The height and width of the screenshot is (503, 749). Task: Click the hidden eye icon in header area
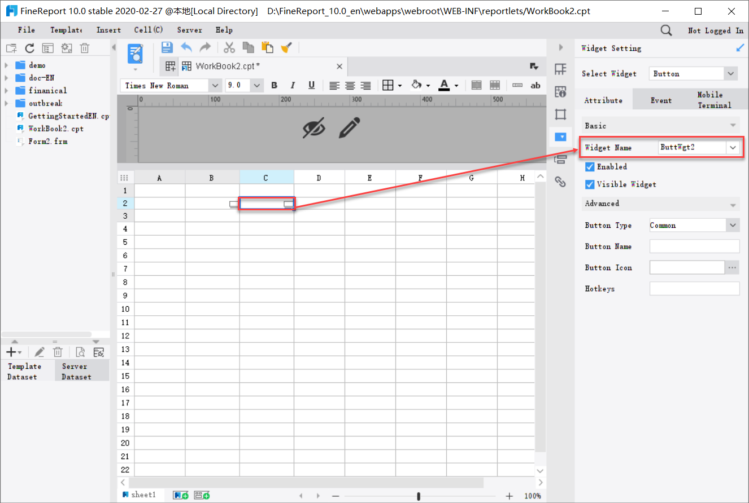pyautogui.click(x=314, y=128)
